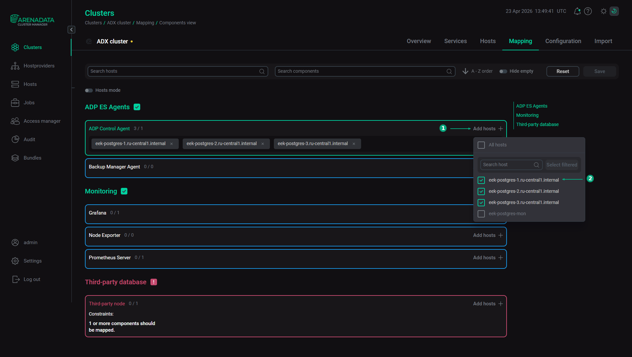This screenshot has height=357, width=632.
Task: Uncheck eek-postgres-3.ru-central1.internal in host list
Action: [x=481, y=203]
